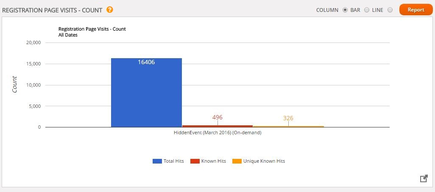
Task: Choose the LINE chart radio option
Action: click(390, 10)
